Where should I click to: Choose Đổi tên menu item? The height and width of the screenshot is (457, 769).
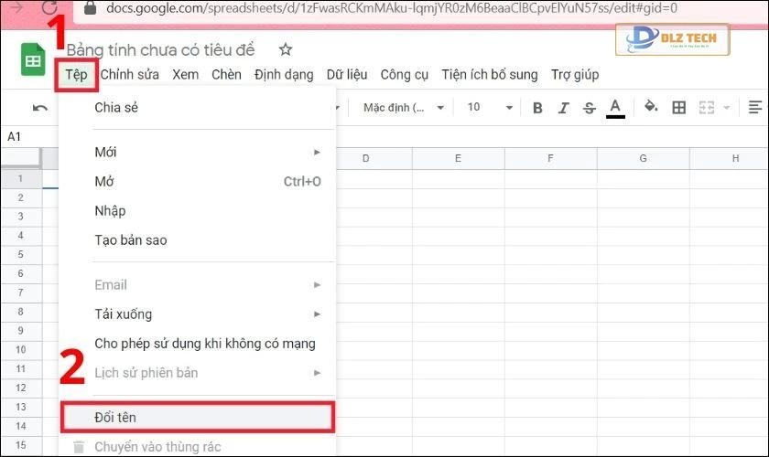[197, 418]
